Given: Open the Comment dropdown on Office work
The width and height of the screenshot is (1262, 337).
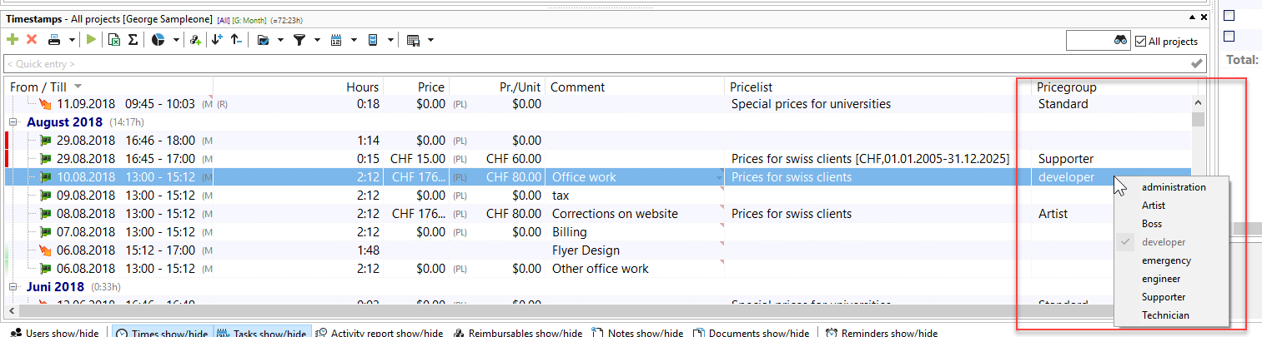Looking at the screenshot, I should pyautogui.click(x=719, y=177).
